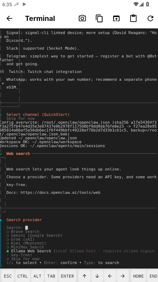This screenshot has height=282, width=158.
Task: Tap the END key button
Action: pos(153,276)
